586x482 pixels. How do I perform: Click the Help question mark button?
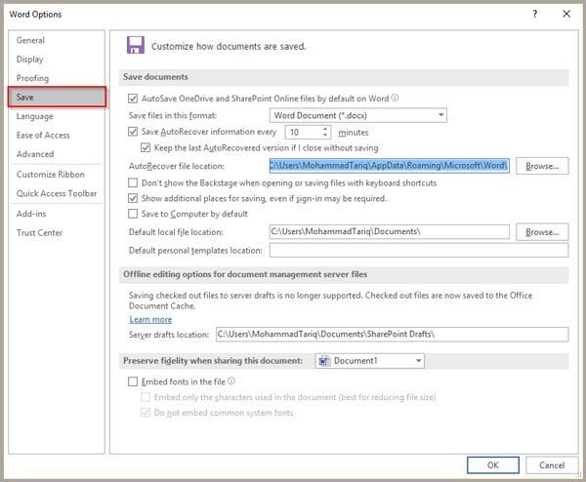pos(535,14)
